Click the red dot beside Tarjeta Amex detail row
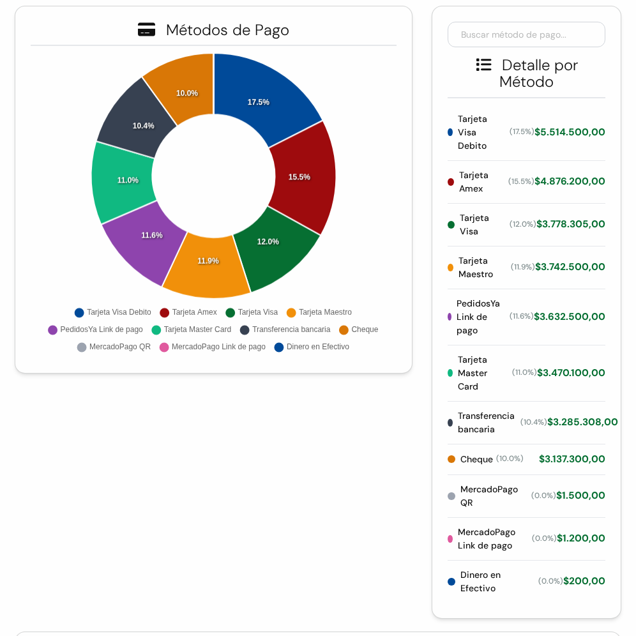Image resolution: width=636 pixels, height=636 pixels. (451, 182)
